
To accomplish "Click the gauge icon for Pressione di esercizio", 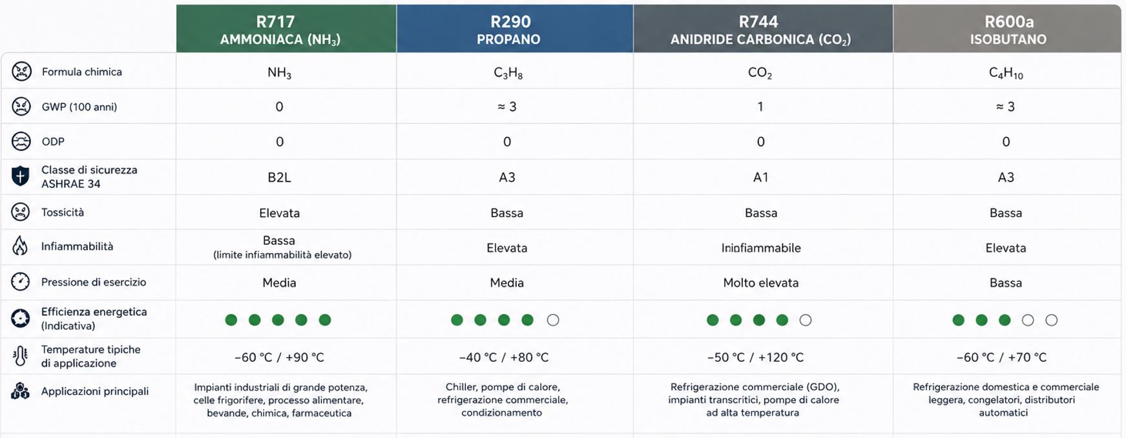I will [x=21, y=282].
